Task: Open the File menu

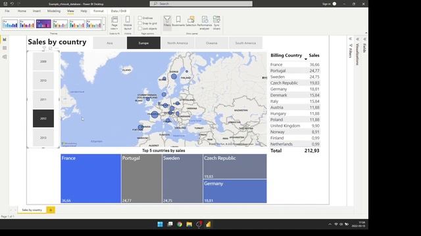Action: [x=7, y=11]
